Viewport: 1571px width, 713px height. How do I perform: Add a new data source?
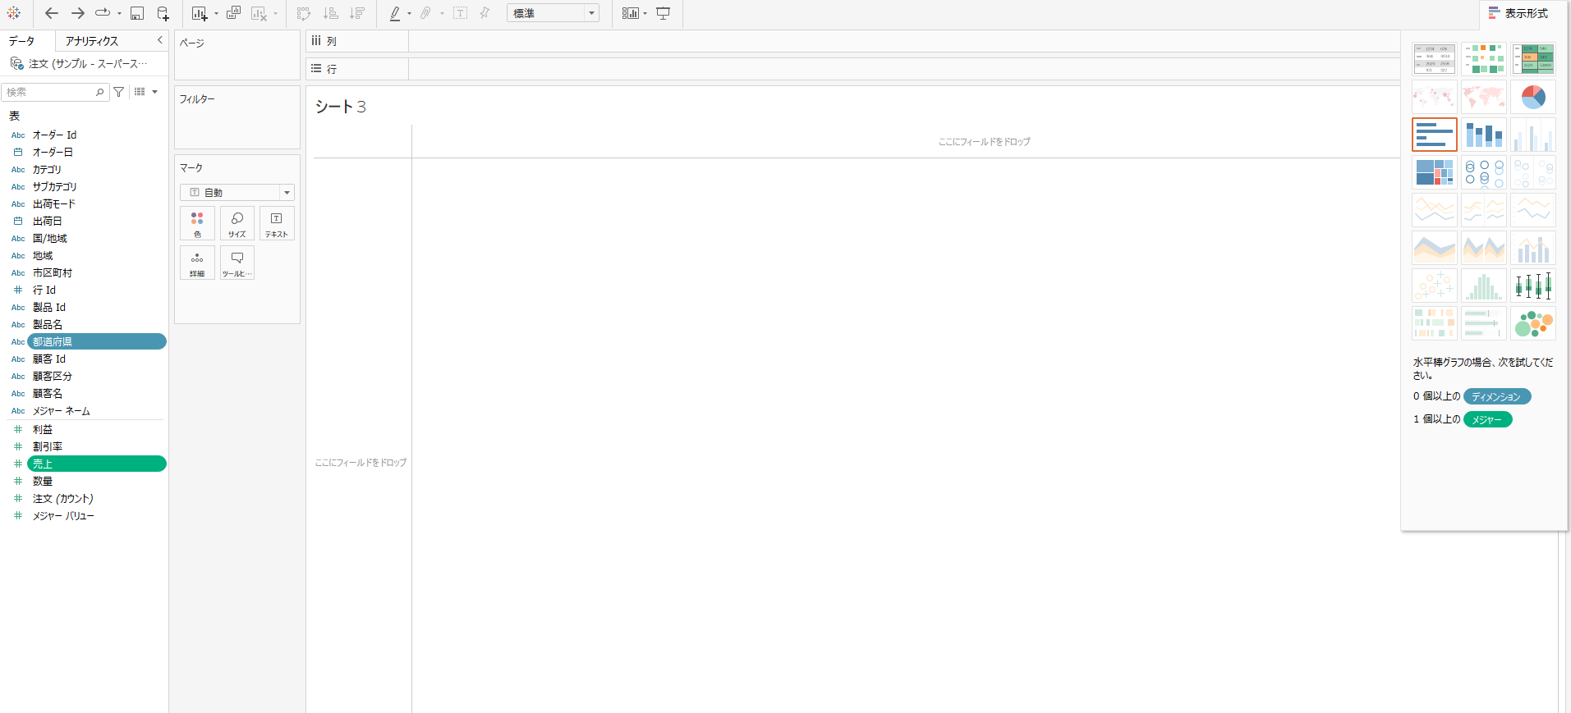(x=163, y=13)
